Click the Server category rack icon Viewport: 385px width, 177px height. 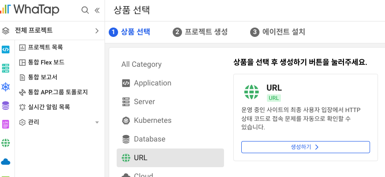[126, 102]
